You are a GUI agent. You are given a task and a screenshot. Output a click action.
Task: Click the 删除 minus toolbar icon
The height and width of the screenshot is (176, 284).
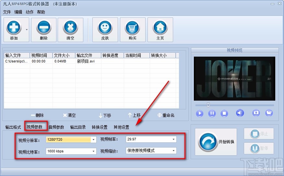[44, 27]
